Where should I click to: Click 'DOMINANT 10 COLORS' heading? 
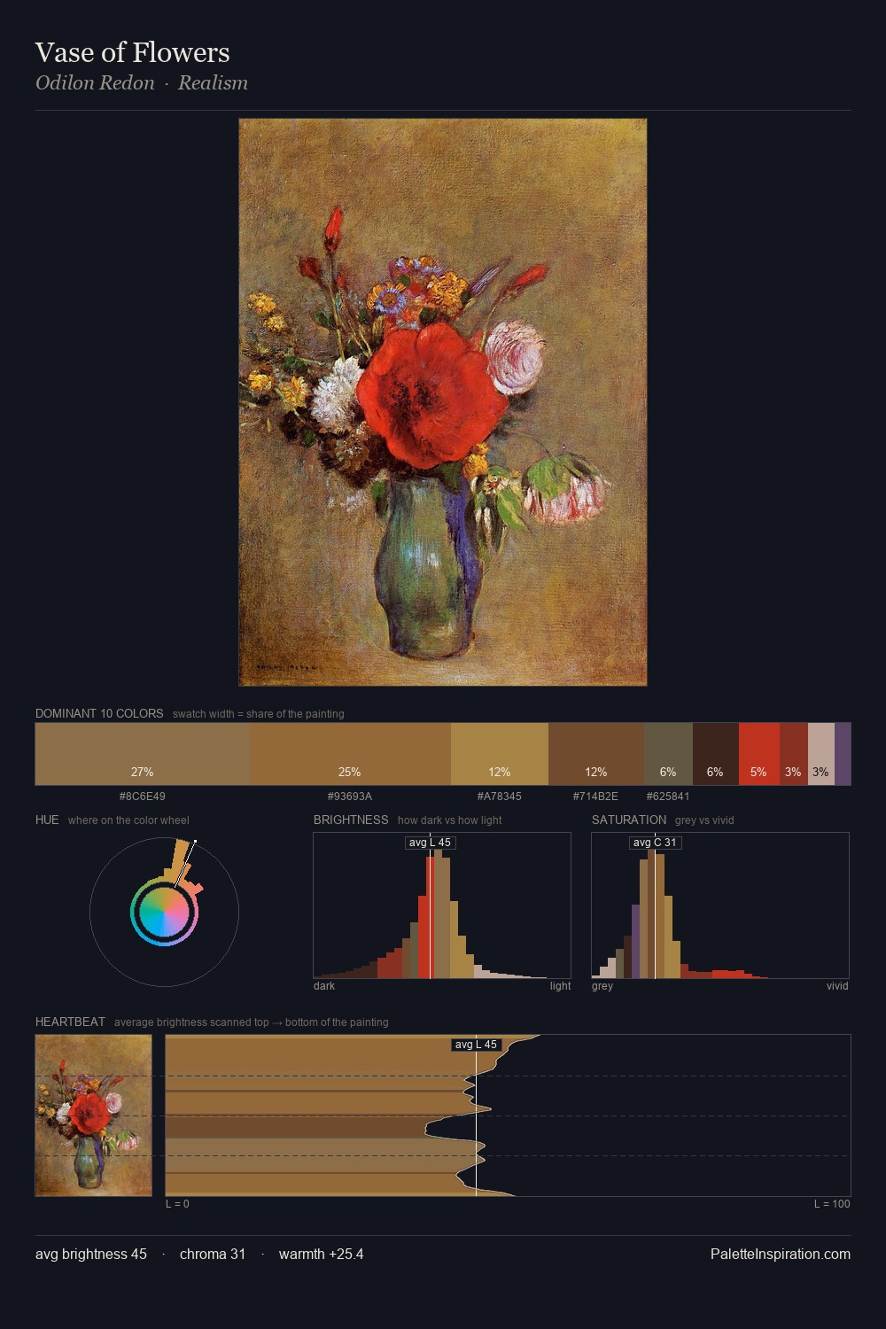(99, 713)
